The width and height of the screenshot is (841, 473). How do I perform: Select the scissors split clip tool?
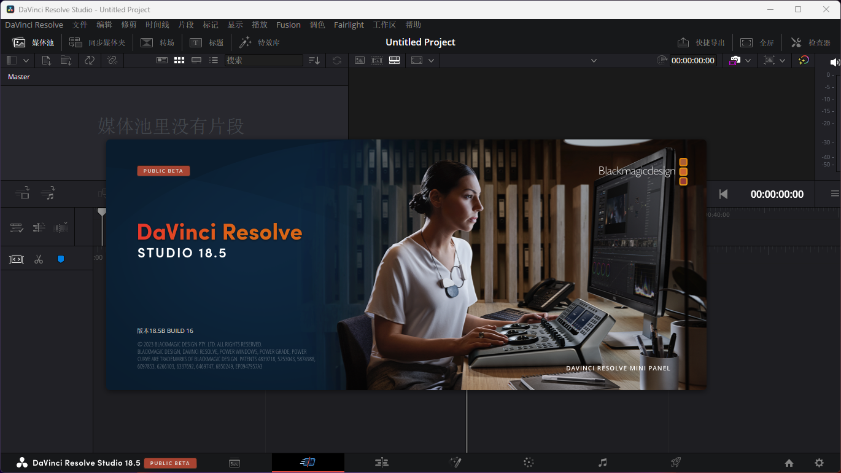point(39,259)
